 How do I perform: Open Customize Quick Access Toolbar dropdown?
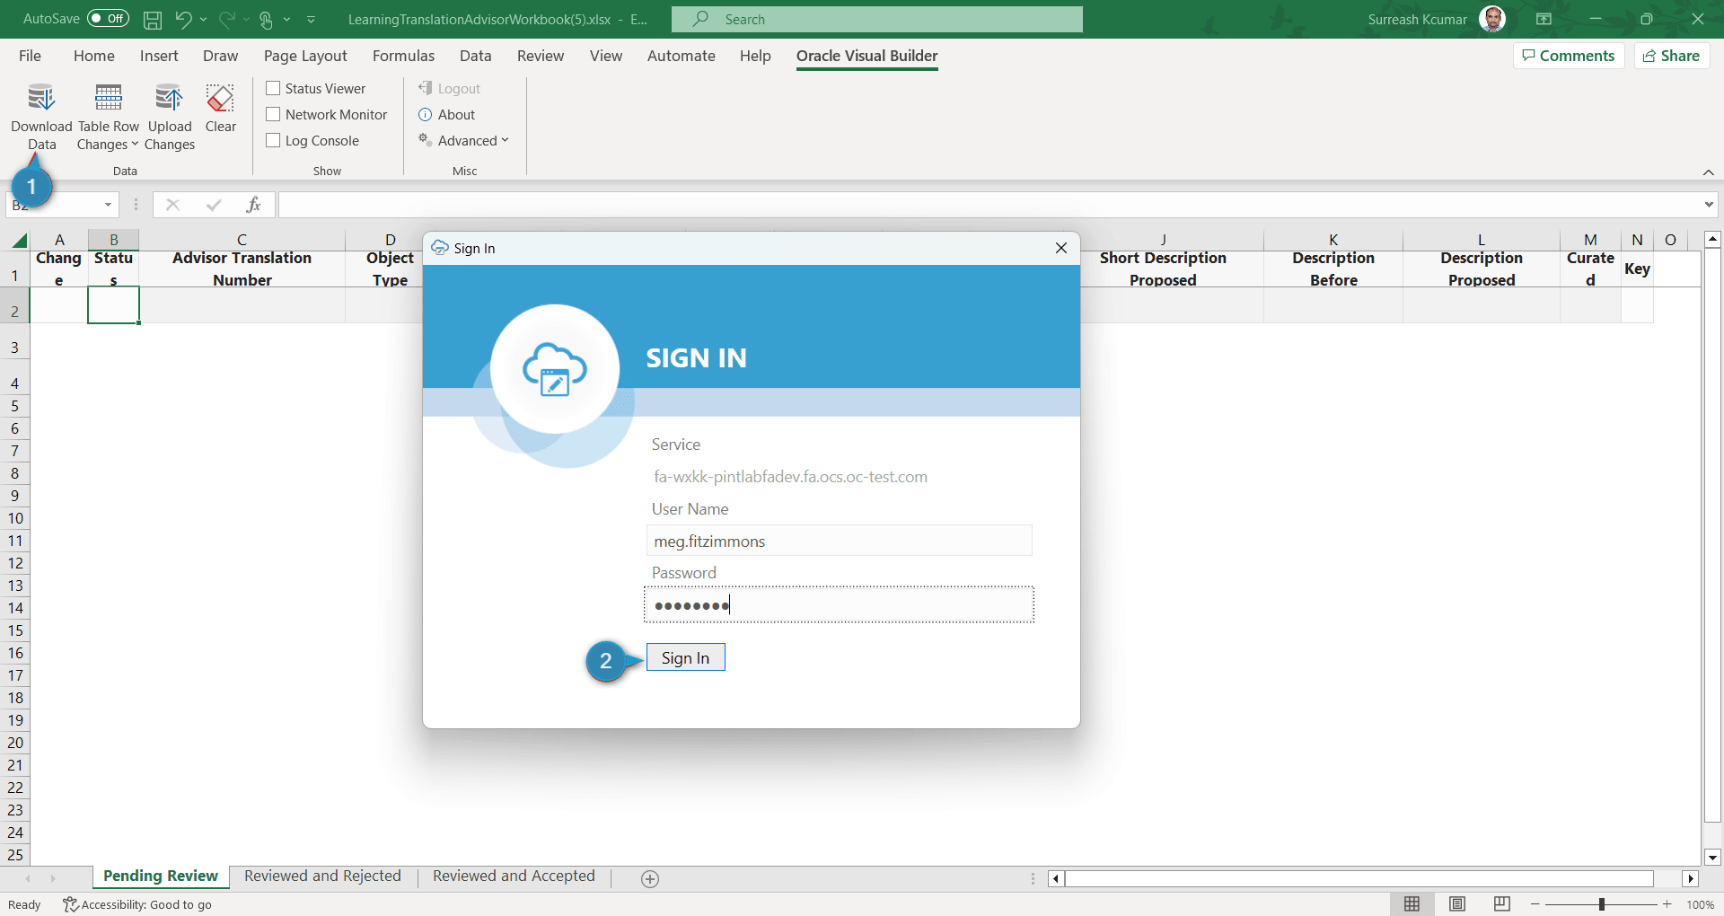coord(311,19)
